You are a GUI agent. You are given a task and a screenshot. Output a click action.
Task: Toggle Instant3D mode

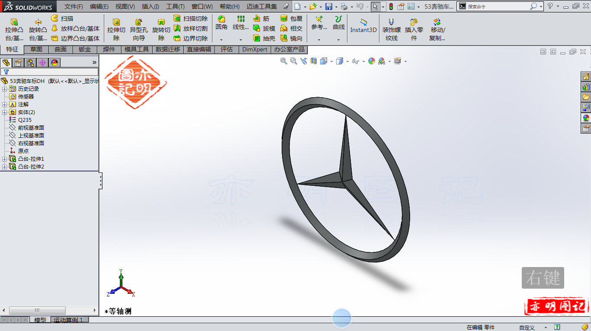pyautogui.click(x=363, y=26)
